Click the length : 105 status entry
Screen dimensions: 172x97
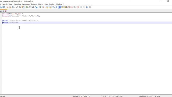[x=77, y=96]
